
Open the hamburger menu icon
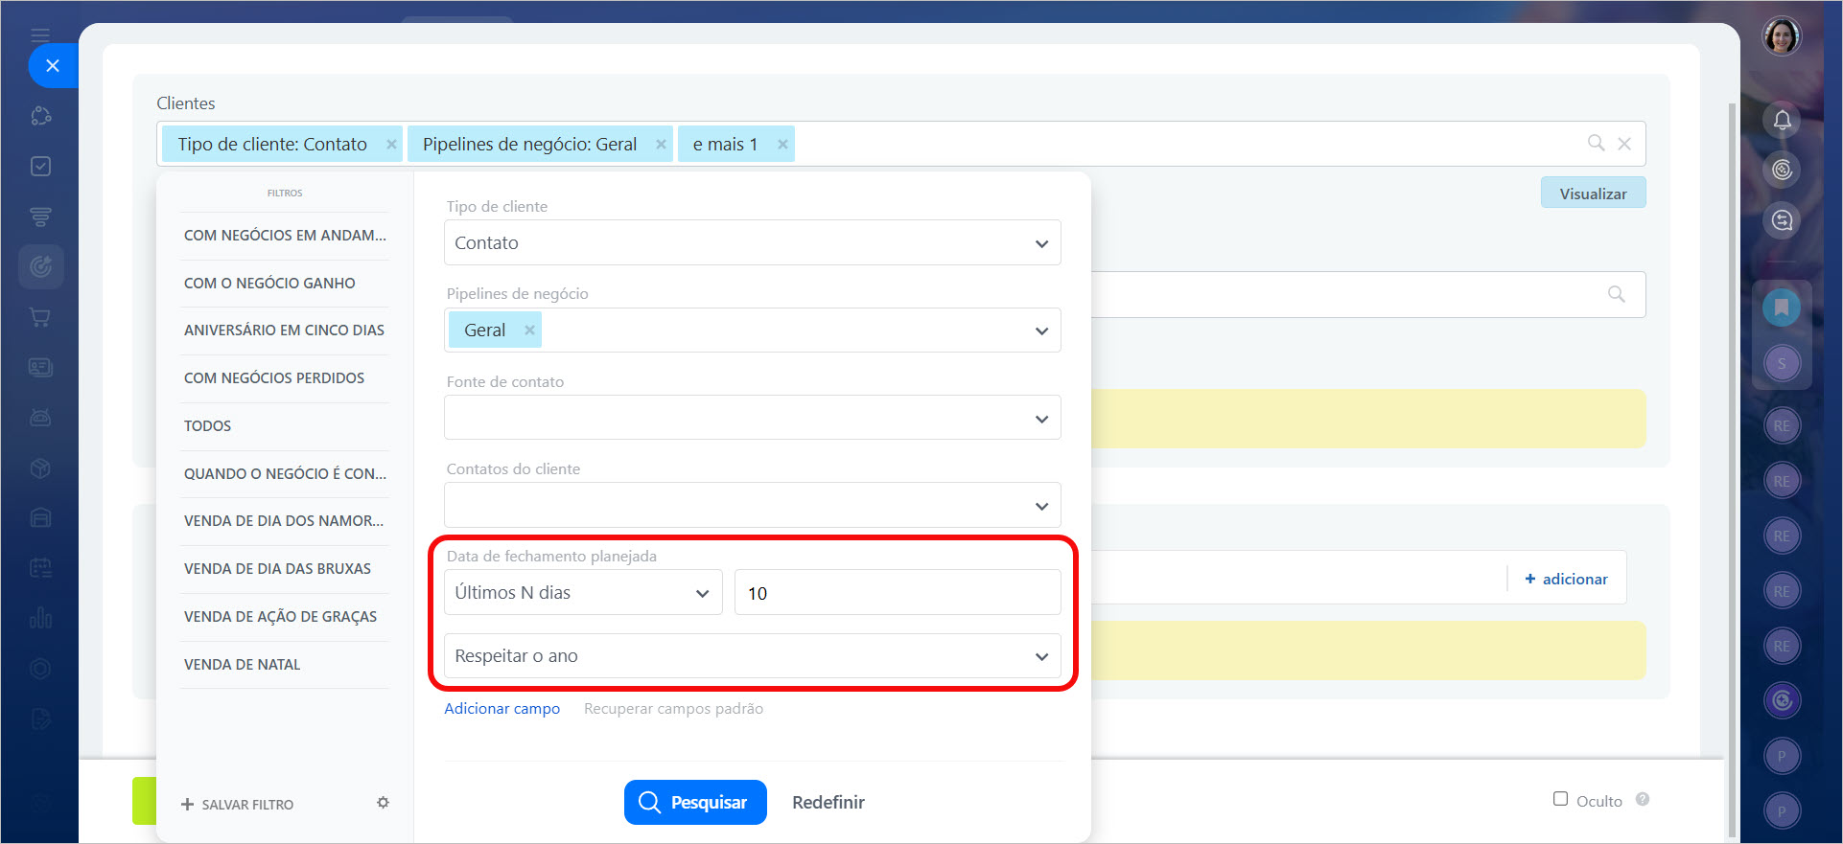[x=40, y=35]
